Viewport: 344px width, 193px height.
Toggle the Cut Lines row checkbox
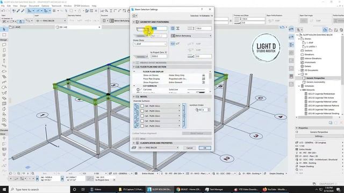click(138, 90)
